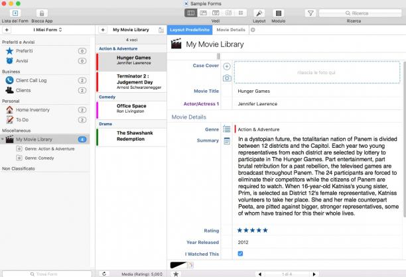
Task: Click the Comedy group header
Action: pos(107,97)
